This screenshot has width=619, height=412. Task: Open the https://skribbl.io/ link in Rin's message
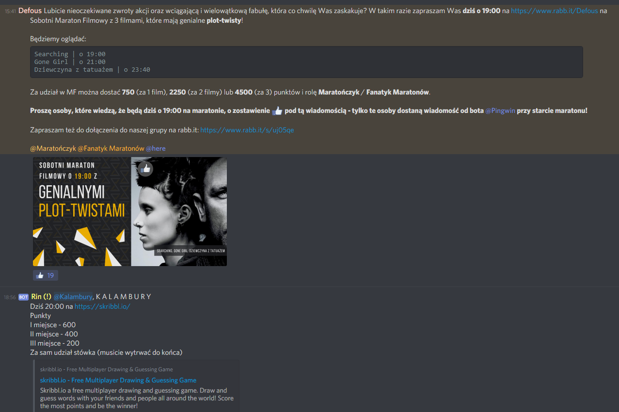coord(102,306)
